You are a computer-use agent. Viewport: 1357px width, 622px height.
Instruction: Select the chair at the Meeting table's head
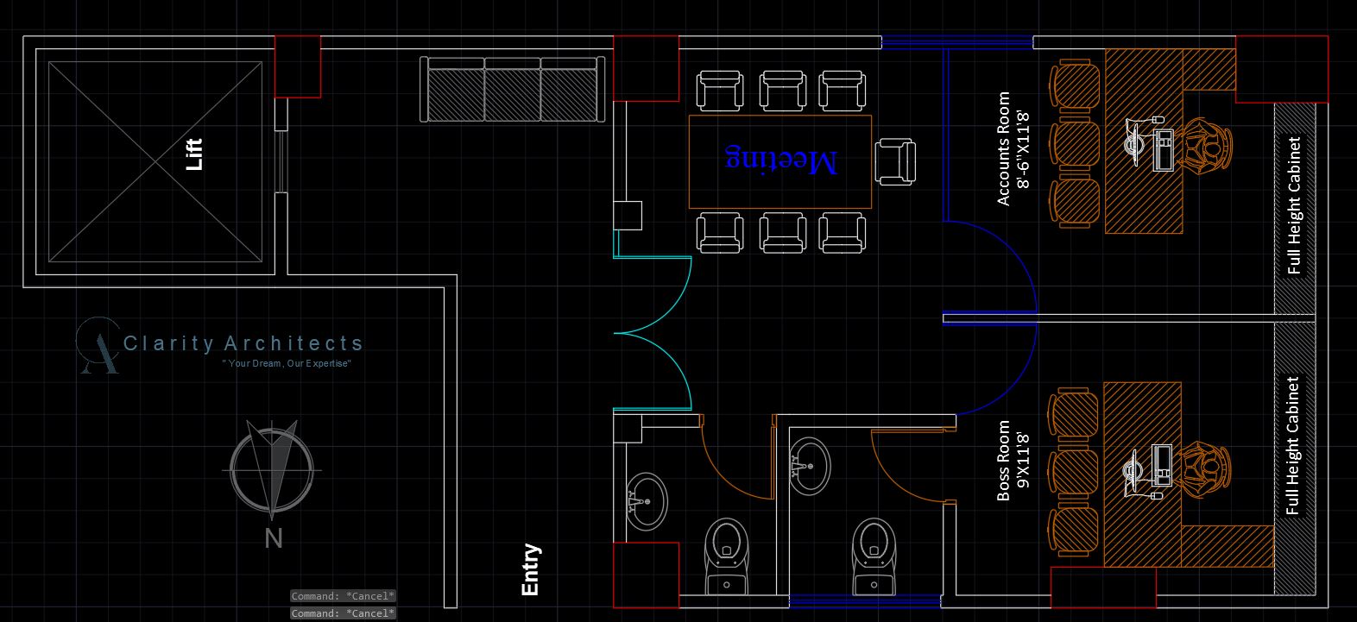pyautogui.click(x=895, y=161)
